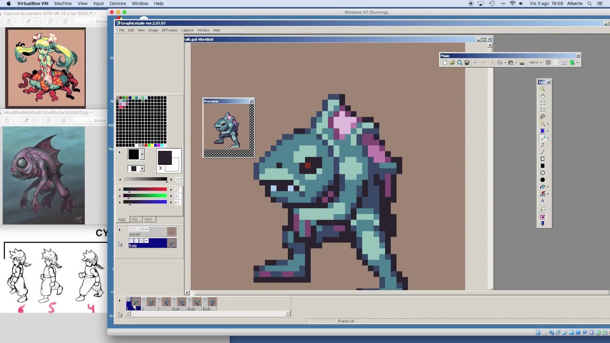
Task: Click New file icon in Main toolbar
Action: pyautogui.click(x=445, y=62)
